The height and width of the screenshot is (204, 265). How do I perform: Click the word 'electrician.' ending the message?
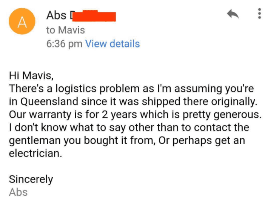pos(35,153)
